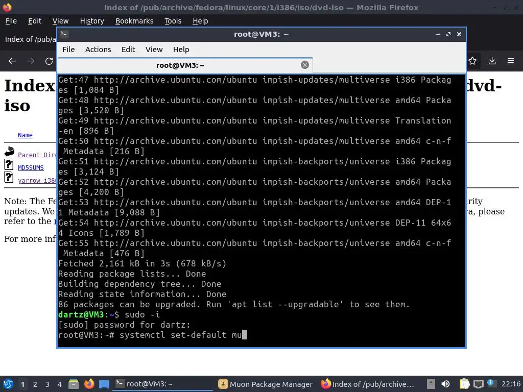Go back in Firefox
This screenshot has width=523, height=392.
click(x=12, y=61)
